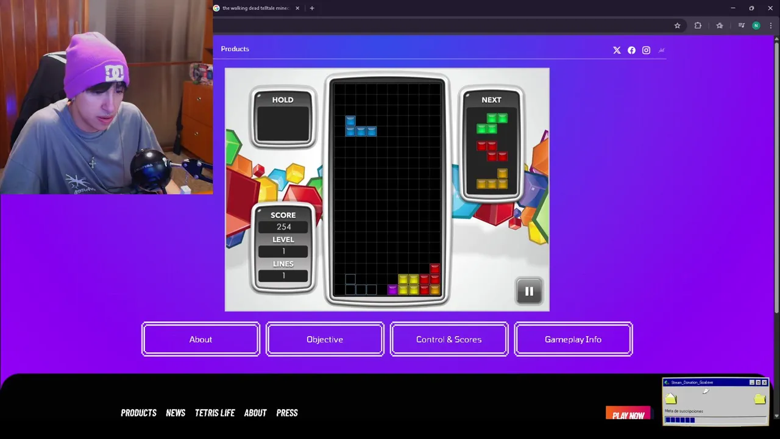The width and height of the screenshot is (780, 439).
Task: Click the Meta de suscripciones progress bar
Action: [715, 419]
